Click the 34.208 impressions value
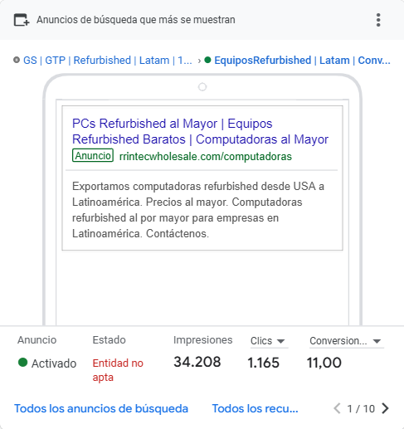 click(x=197, y=362)
